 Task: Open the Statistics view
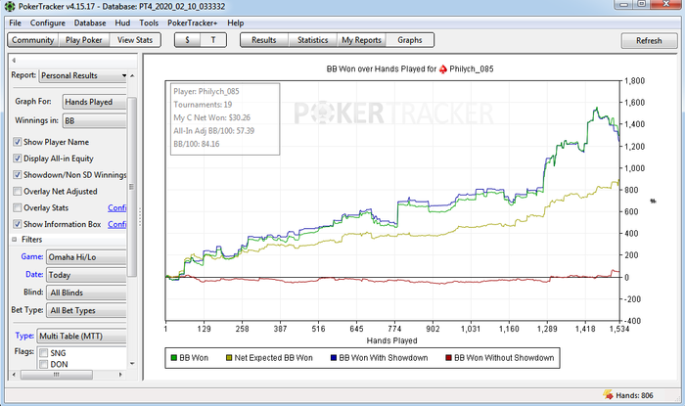[313, 40]
